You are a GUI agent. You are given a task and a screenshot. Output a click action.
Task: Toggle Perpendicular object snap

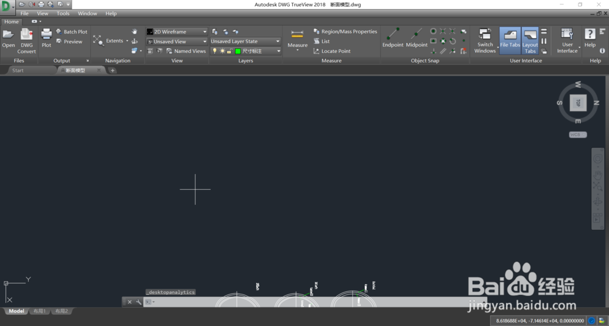(x=433, y=51)
